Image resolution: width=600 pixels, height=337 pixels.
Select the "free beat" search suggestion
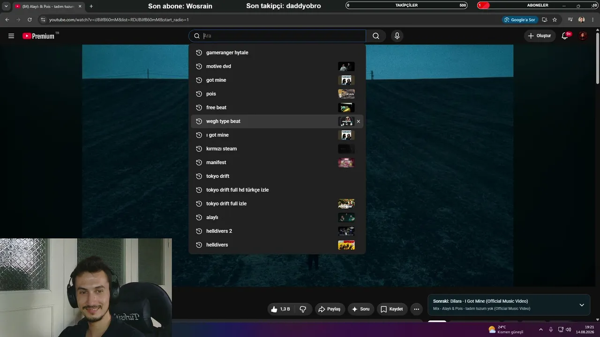pyautogui.click(x=277, y=108)
